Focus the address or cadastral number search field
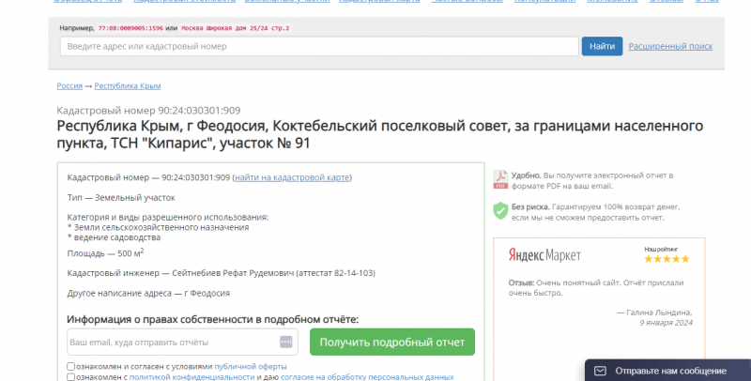Viewport: 751px width, 381px height. (319, 46)
